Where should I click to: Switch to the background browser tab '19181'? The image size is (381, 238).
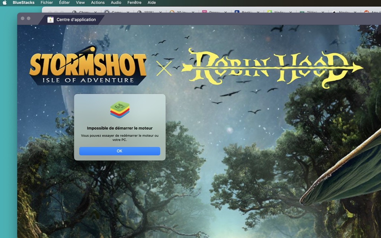tap(150, 12)
